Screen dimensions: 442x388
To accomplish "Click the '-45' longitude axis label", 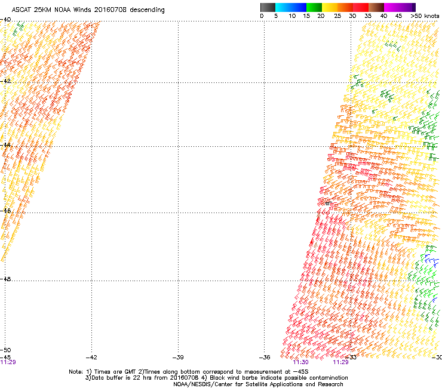I will 5,358.
